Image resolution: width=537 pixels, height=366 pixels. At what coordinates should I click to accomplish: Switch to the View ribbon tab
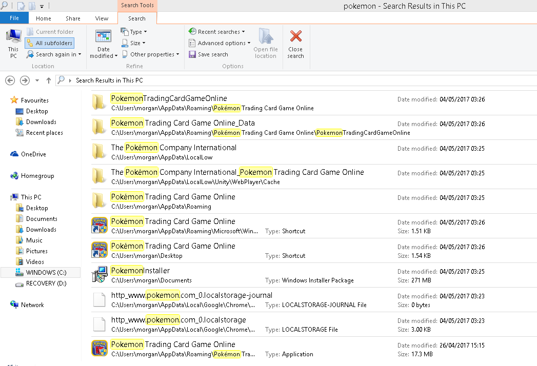point(102,18)
